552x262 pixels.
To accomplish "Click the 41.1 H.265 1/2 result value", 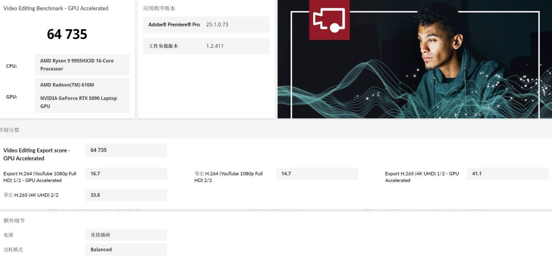I will click(x=507, y=174).
